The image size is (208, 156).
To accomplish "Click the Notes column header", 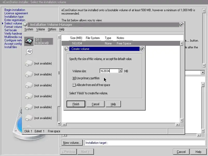I will click(x=120, y=38).
